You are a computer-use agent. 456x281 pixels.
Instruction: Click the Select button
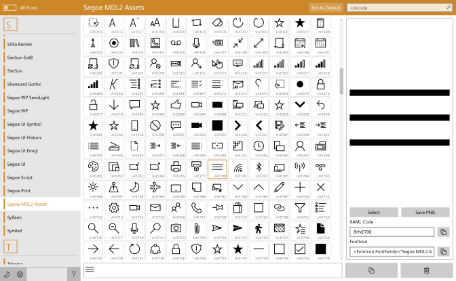374,212
